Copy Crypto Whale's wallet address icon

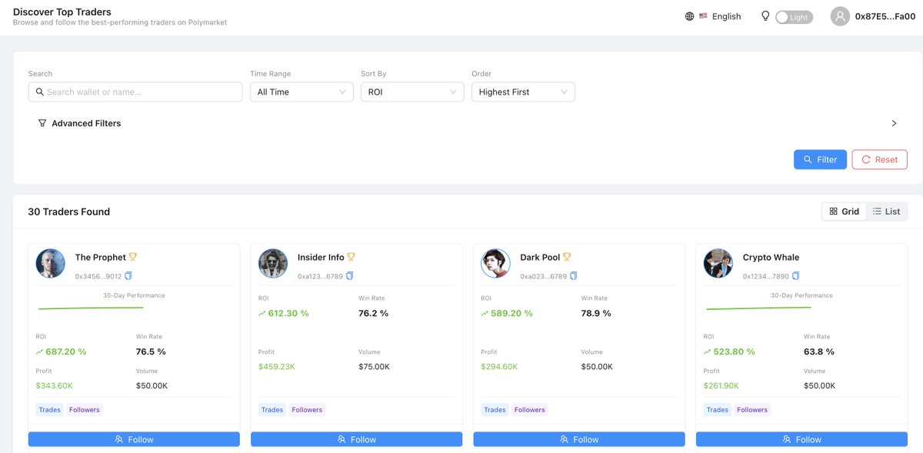pyautogui.click(x=796, y=276)
